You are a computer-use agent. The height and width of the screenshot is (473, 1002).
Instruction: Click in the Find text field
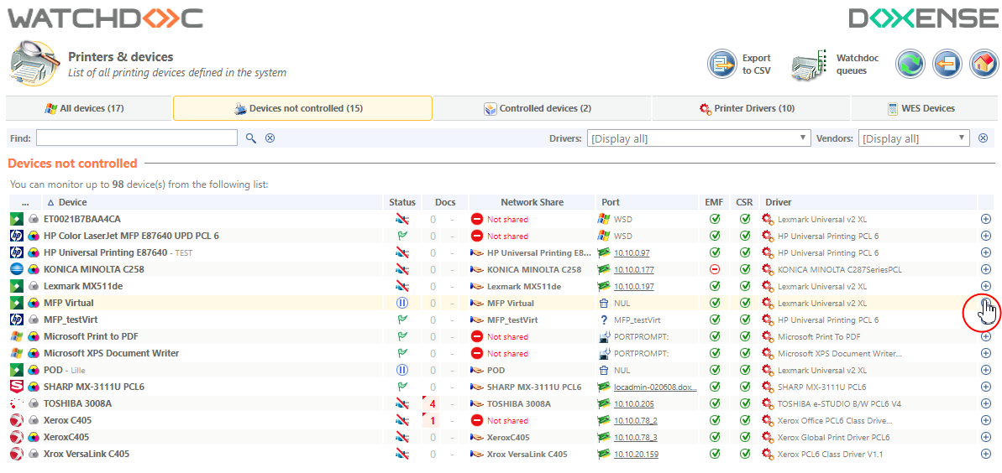[137, 138]
